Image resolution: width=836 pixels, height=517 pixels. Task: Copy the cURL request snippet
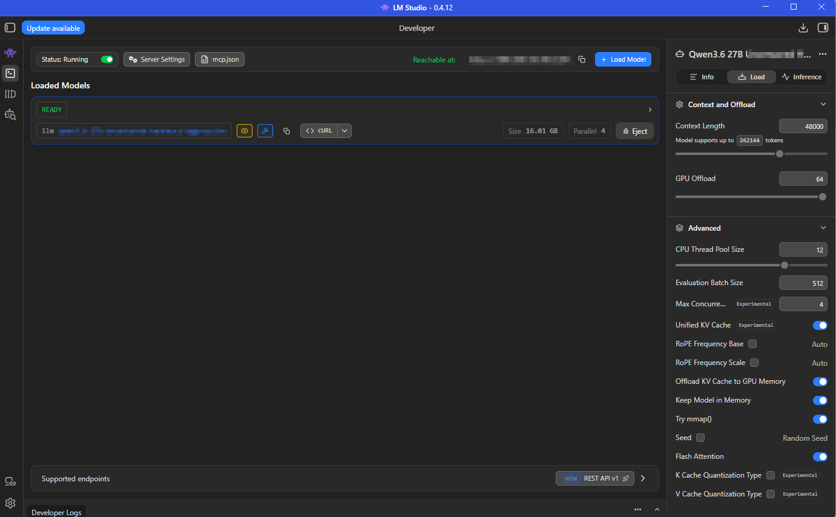pyautogui.click(x=318, y=131)
